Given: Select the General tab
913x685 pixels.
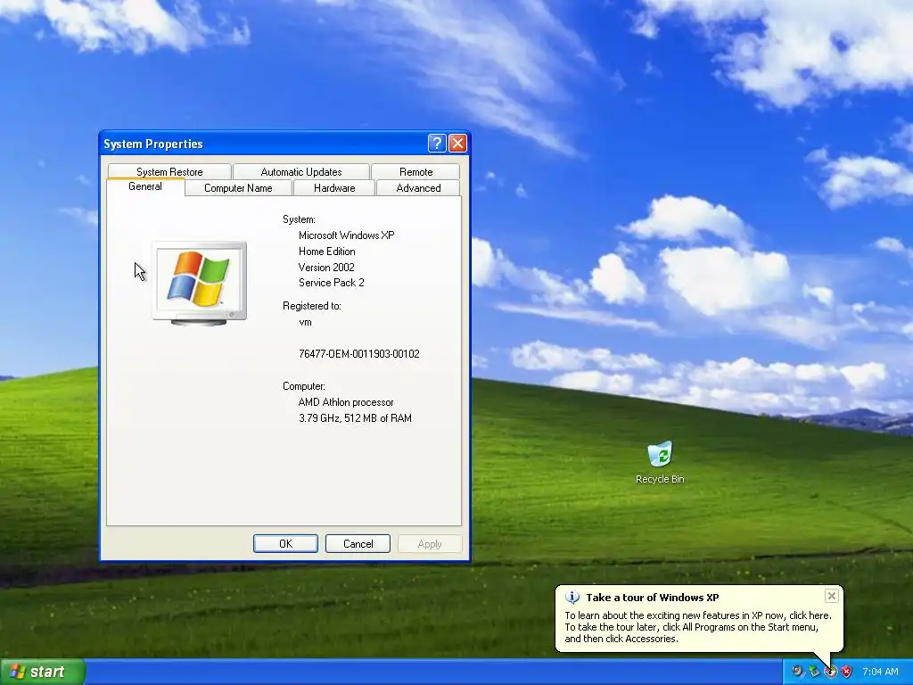Looking at the screenshot, I should pos(145,186).
